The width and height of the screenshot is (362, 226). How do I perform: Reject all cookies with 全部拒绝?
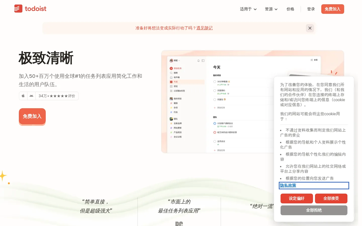pos(314,210)
